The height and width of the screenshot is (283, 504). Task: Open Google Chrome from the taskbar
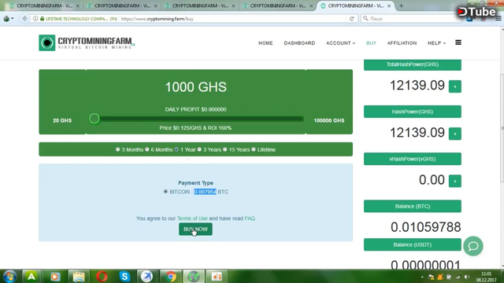coord(171,276)
